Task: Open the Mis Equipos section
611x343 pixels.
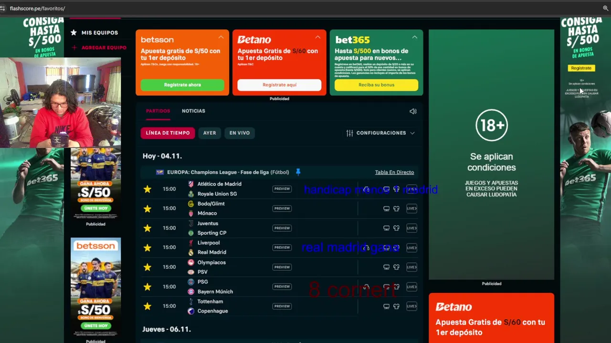Action: [x=99, y=32]
